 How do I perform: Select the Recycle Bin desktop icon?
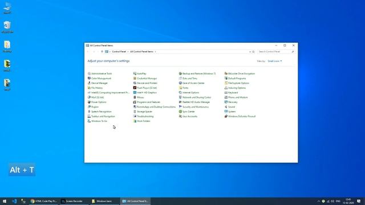(7, 27)
